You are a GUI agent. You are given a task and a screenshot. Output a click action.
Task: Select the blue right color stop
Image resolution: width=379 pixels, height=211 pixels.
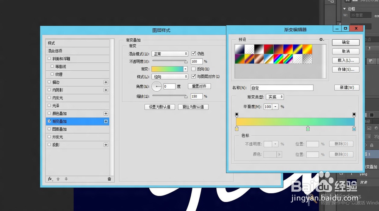[x=354, y=129]
